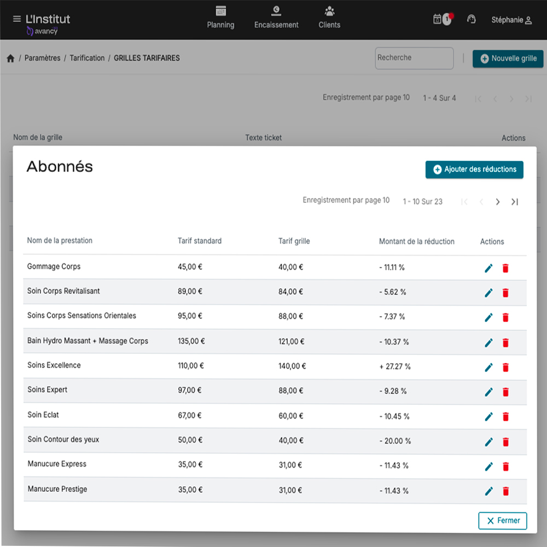The width and height of the screenshot is (547, 547).
Task: Delete the Soin Corps Revitalisant row
Action: 505,293
